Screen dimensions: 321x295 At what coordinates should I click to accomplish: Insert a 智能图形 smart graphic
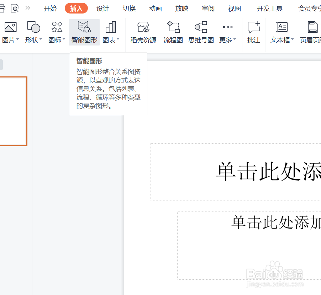click(x=84, y=32)
